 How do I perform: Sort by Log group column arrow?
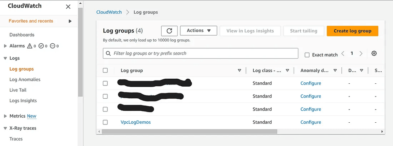click(x=239, y=71)
